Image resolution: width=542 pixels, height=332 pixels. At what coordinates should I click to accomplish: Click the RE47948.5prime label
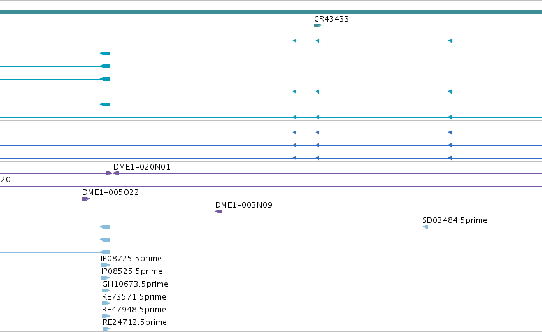coord(134,310)
